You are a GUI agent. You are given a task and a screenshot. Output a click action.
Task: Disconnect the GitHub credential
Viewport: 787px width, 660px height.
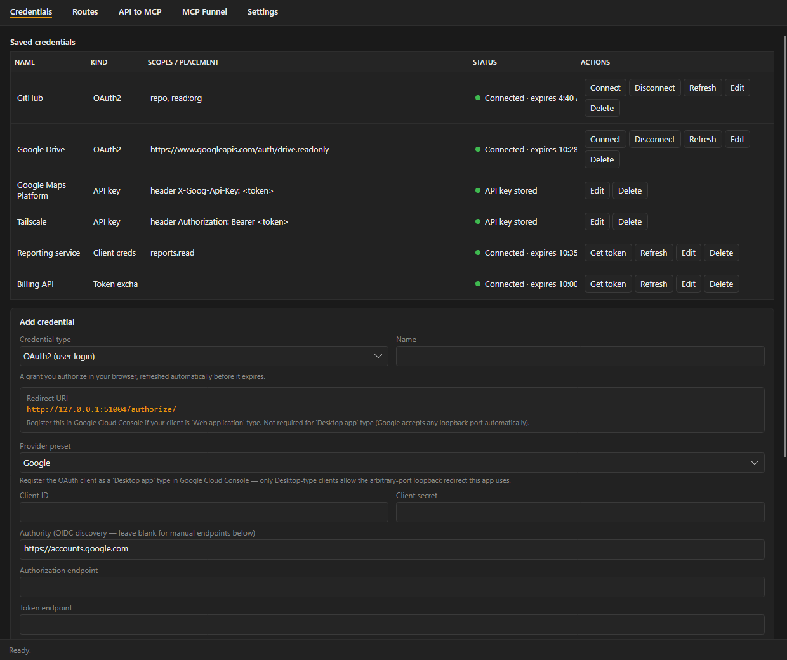click(655, 88)
